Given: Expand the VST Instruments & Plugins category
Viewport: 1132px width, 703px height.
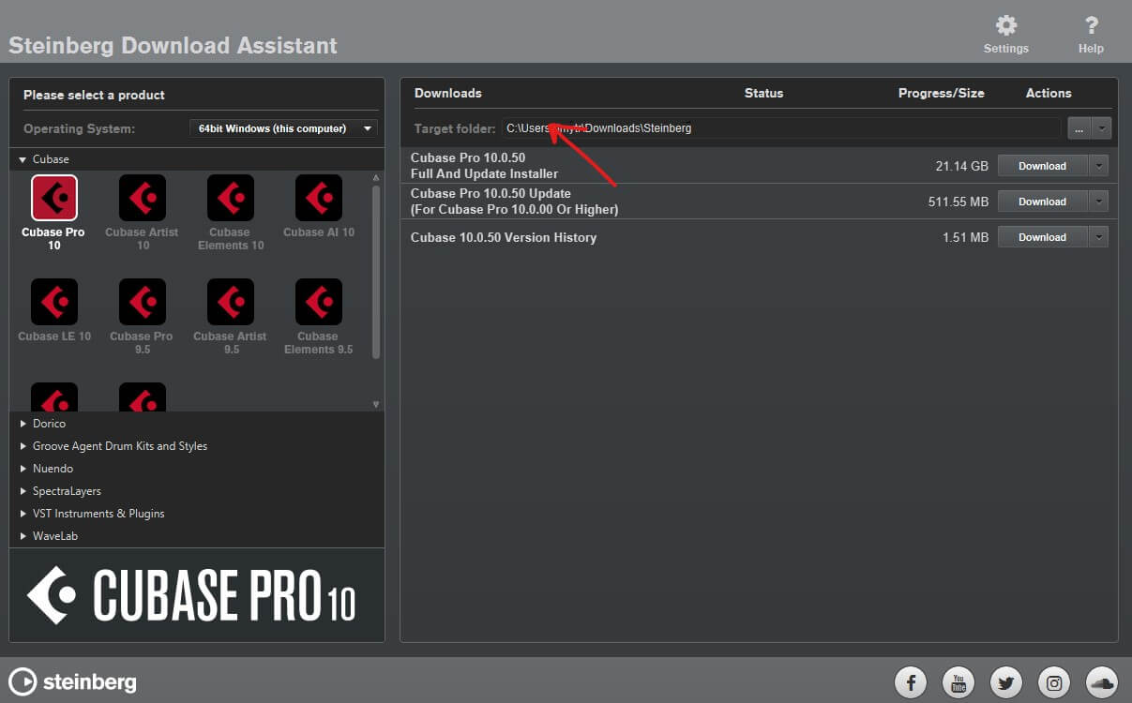Looking at the screenshot, I should 23,514.
